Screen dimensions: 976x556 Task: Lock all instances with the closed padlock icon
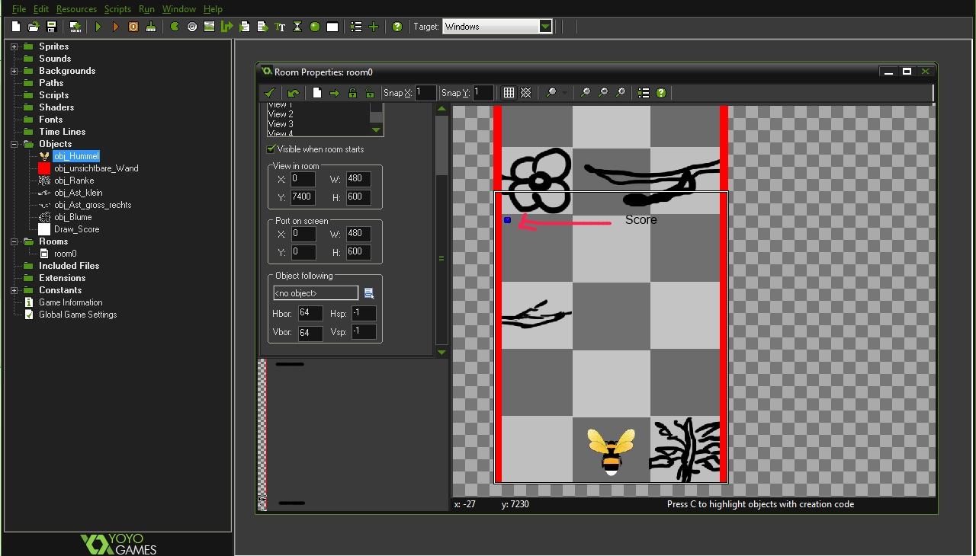pyautogui.click(x=352, y=93)
